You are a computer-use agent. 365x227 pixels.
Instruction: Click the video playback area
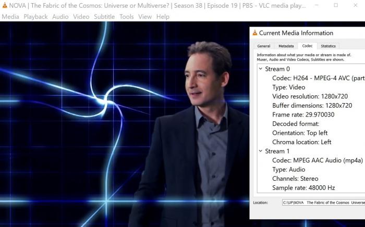click(125, 124)
